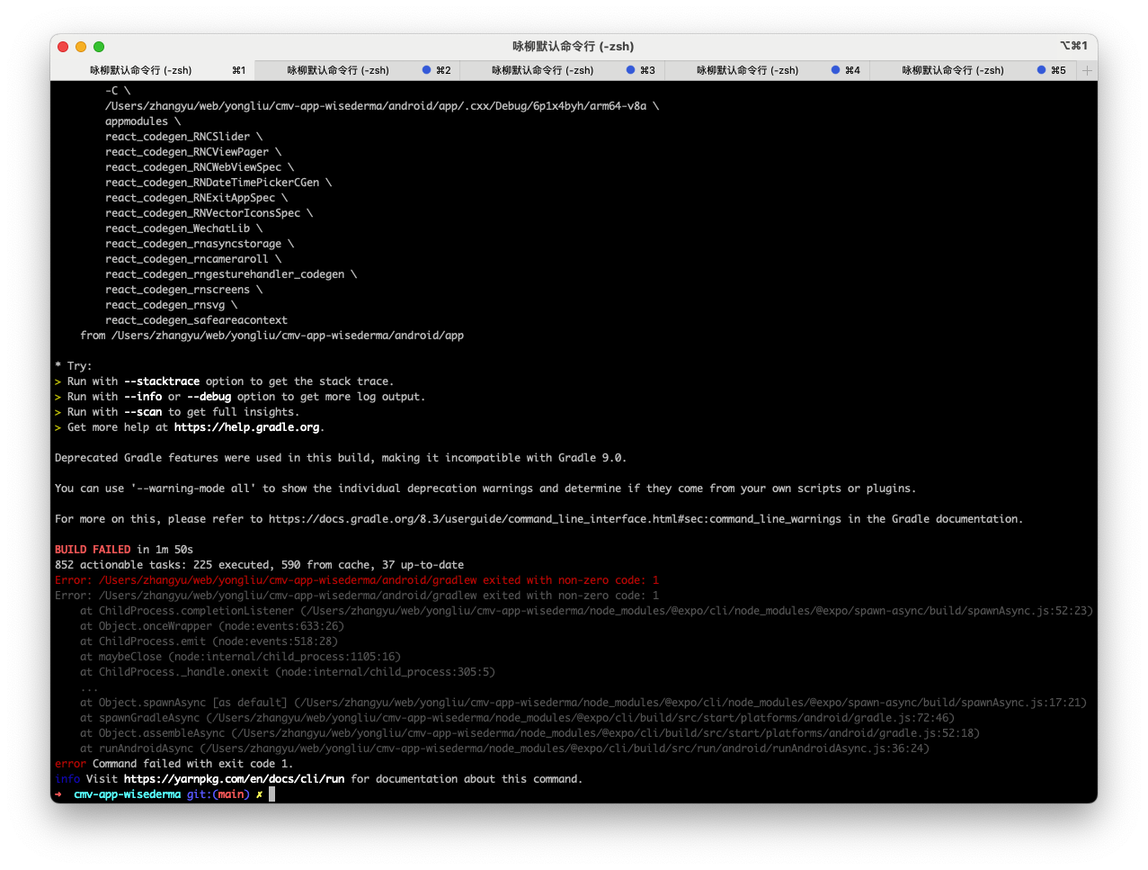
Task: Open a new tab with the + icon
Action: (1087, 69)
